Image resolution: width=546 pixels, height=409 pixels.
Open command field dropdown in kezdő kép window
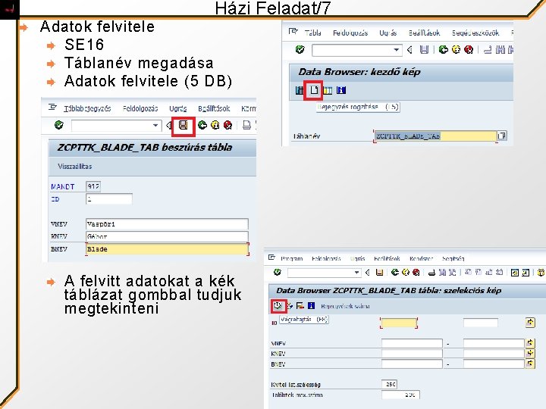point(397,50)
